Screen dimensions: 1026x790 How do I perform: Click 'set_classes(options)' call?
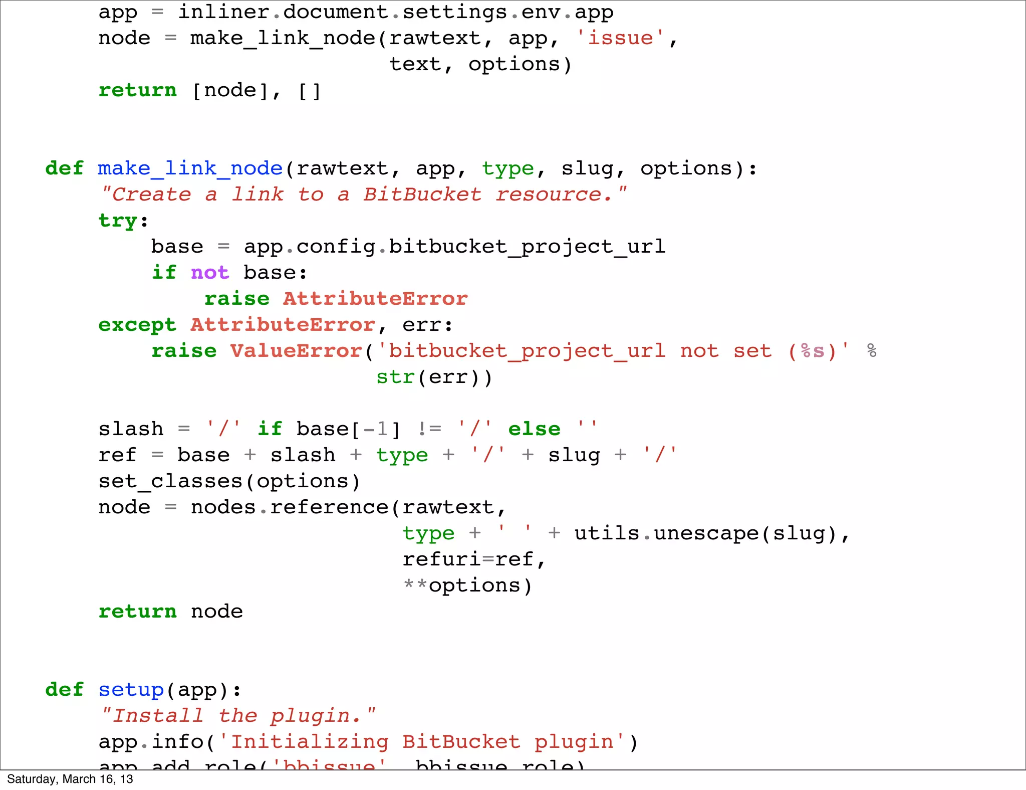pyautogui.click(x=229, y=481)
